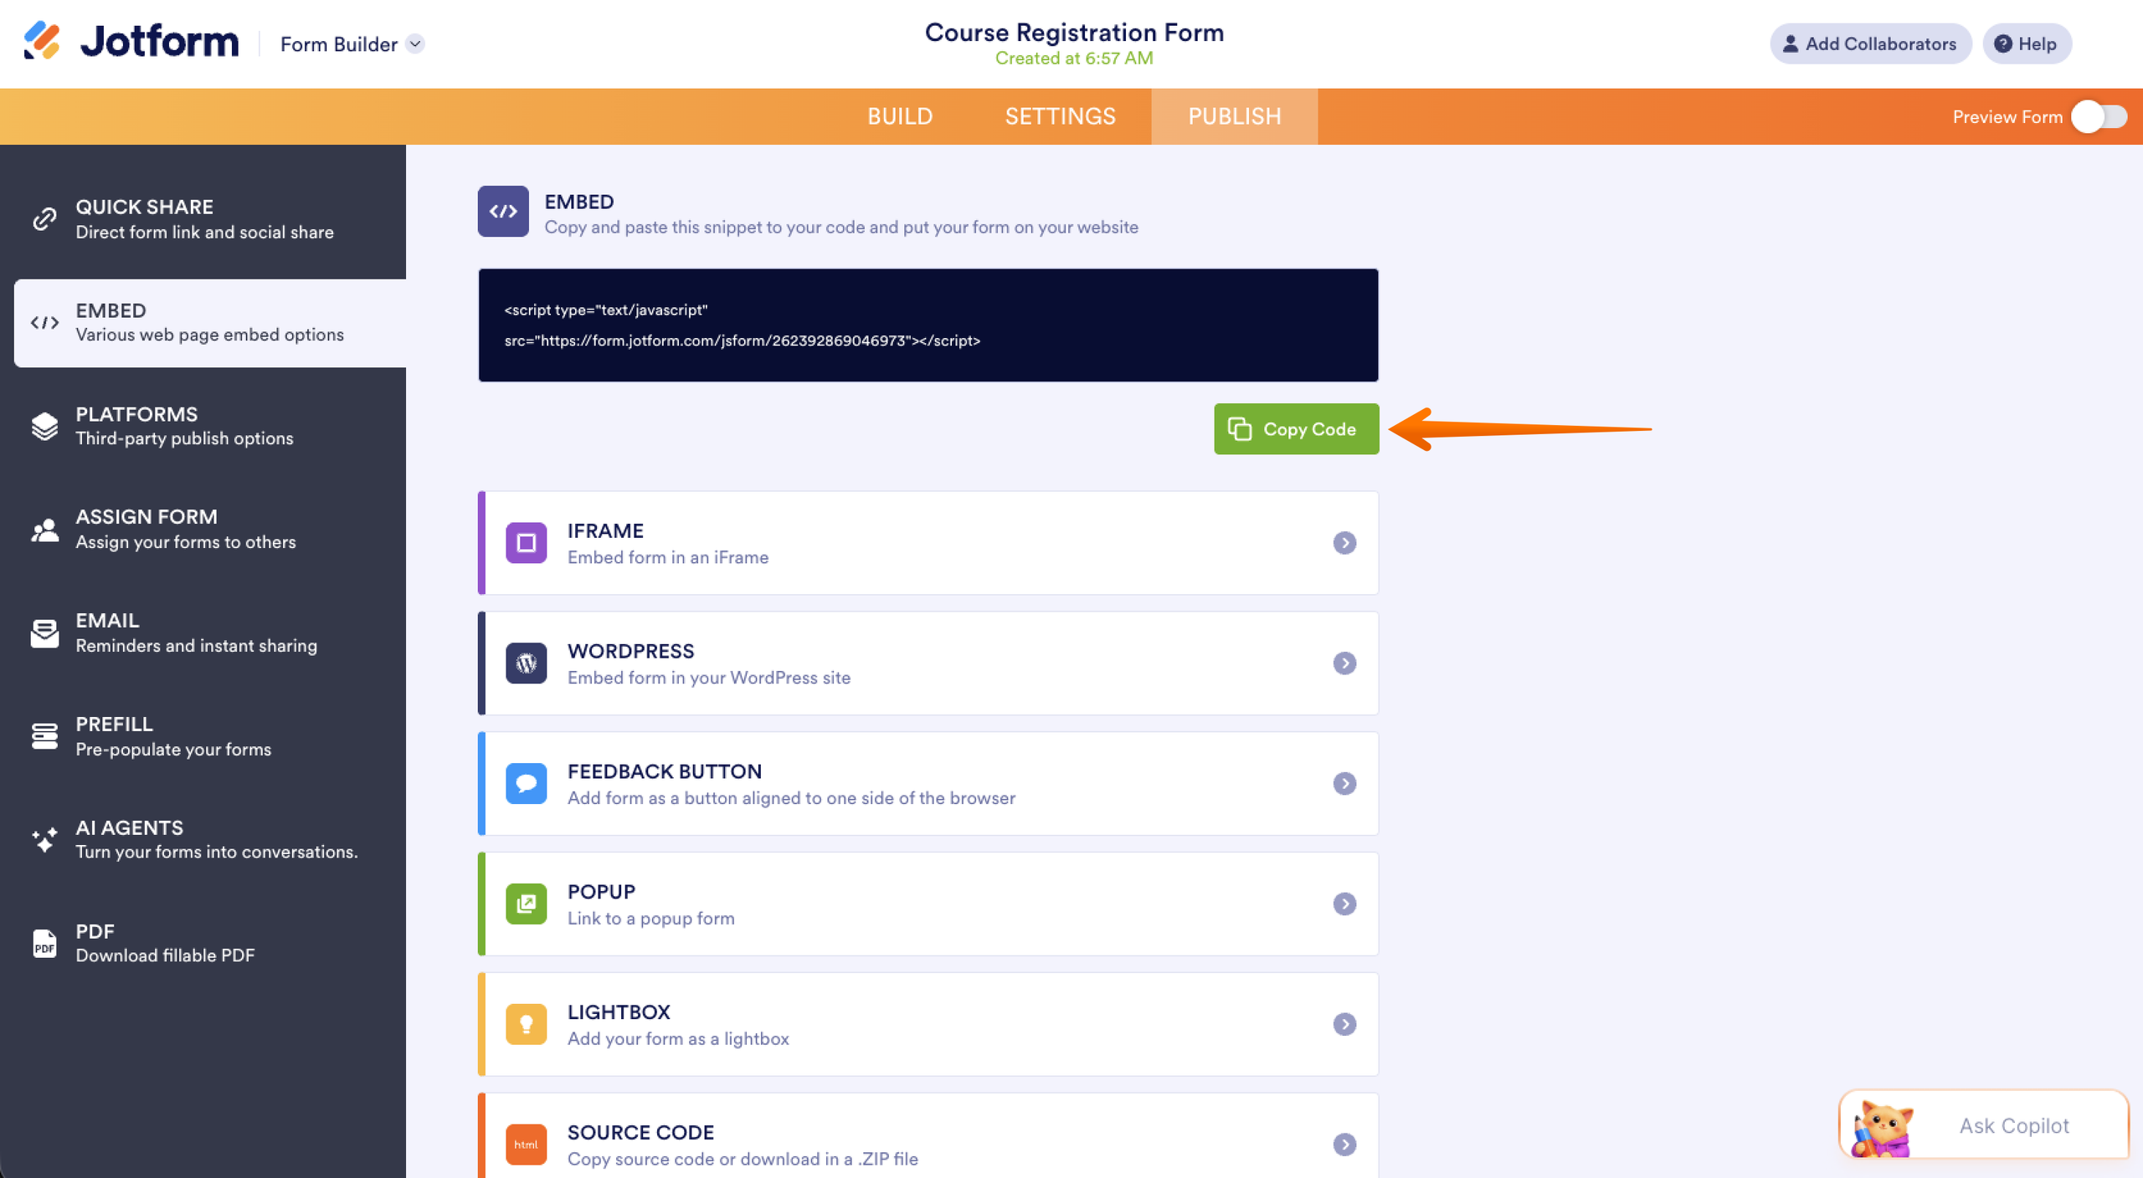Expand the IFRAME option chevron
2143x1178 pixels.
click(x=1344, y=543)
